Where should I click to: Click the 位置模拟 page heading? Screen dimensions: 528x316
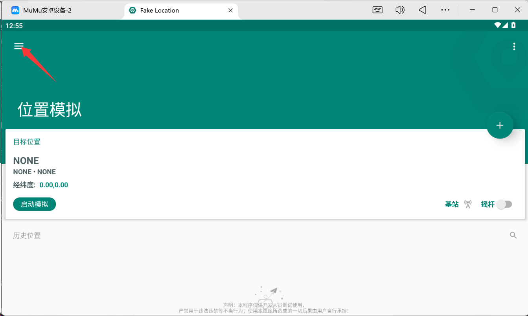[x=50, y=110]
